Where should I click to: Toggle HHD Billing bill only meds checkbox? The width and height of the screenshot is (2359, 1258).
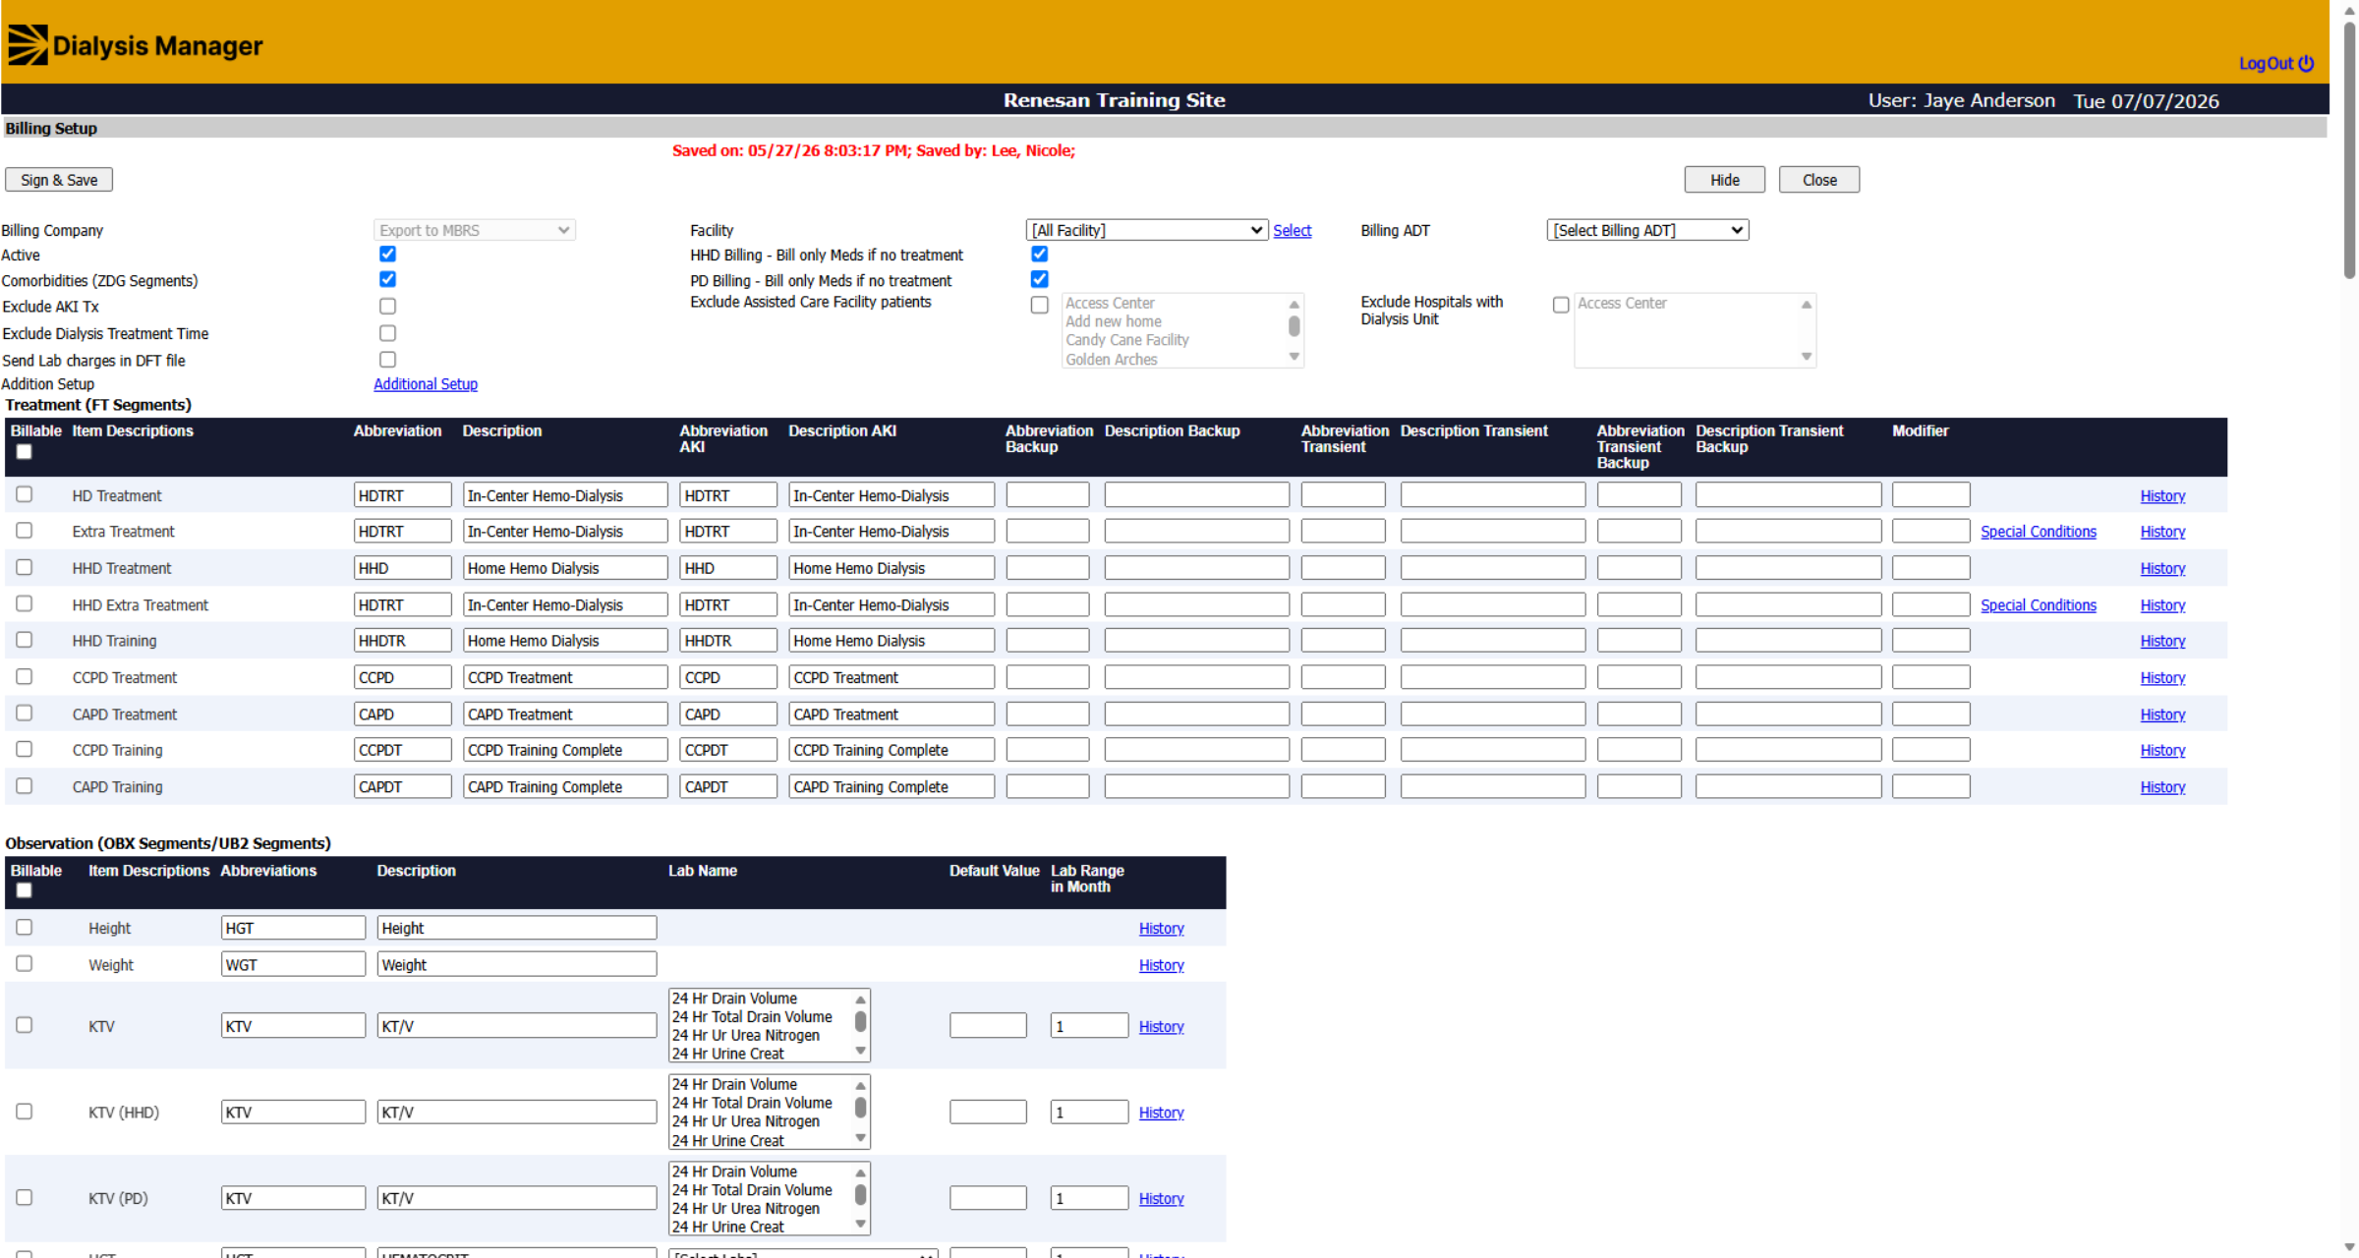point(1039,254)
